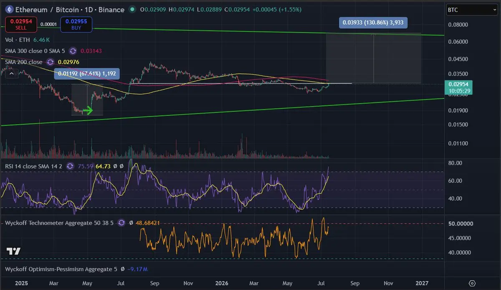Click the volume value 6.46 K
The height and width of the screenshot is (290, 501).
pyautogui.click(x=42, y=40)
